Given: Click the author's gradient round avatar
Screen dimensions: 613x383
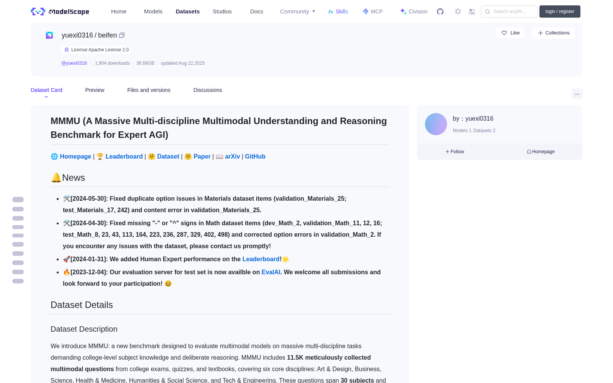Looking at the screenshot, I should click(436, 124).
